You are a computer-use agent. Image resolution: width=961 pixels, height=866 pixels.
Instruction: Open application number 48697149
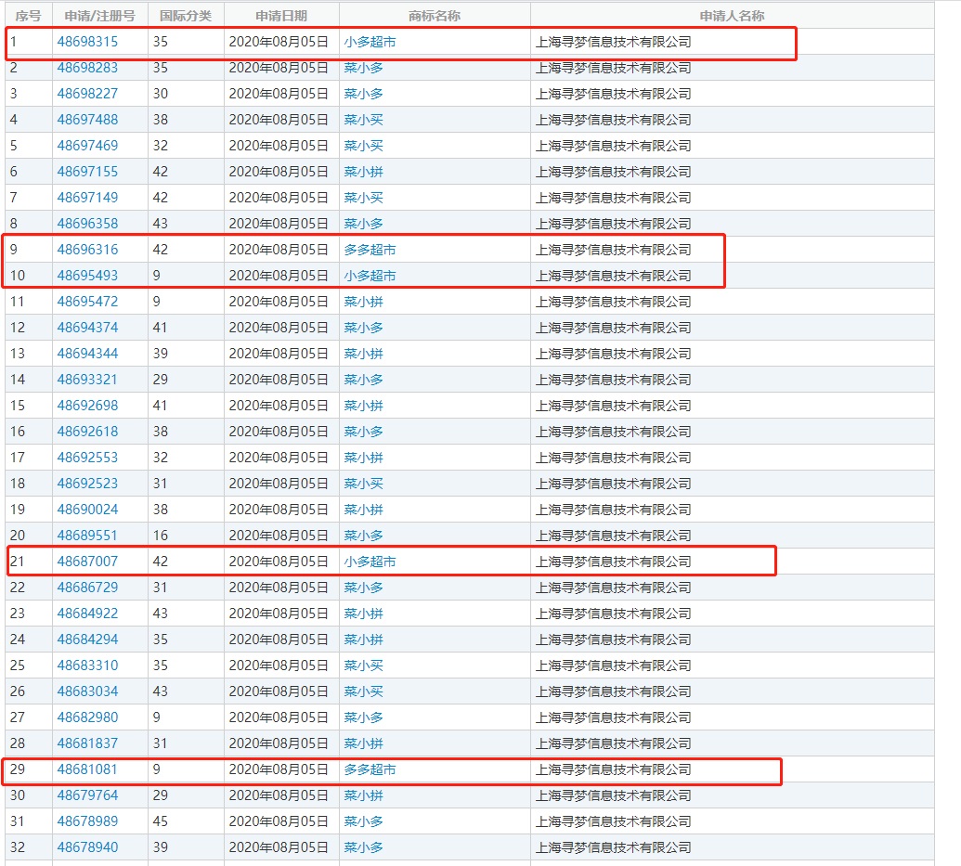click(87, 198)
